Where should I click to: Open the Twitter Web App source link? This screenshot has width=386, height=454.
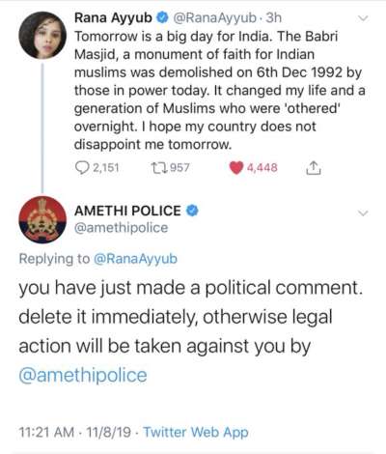tap(196, 432)
